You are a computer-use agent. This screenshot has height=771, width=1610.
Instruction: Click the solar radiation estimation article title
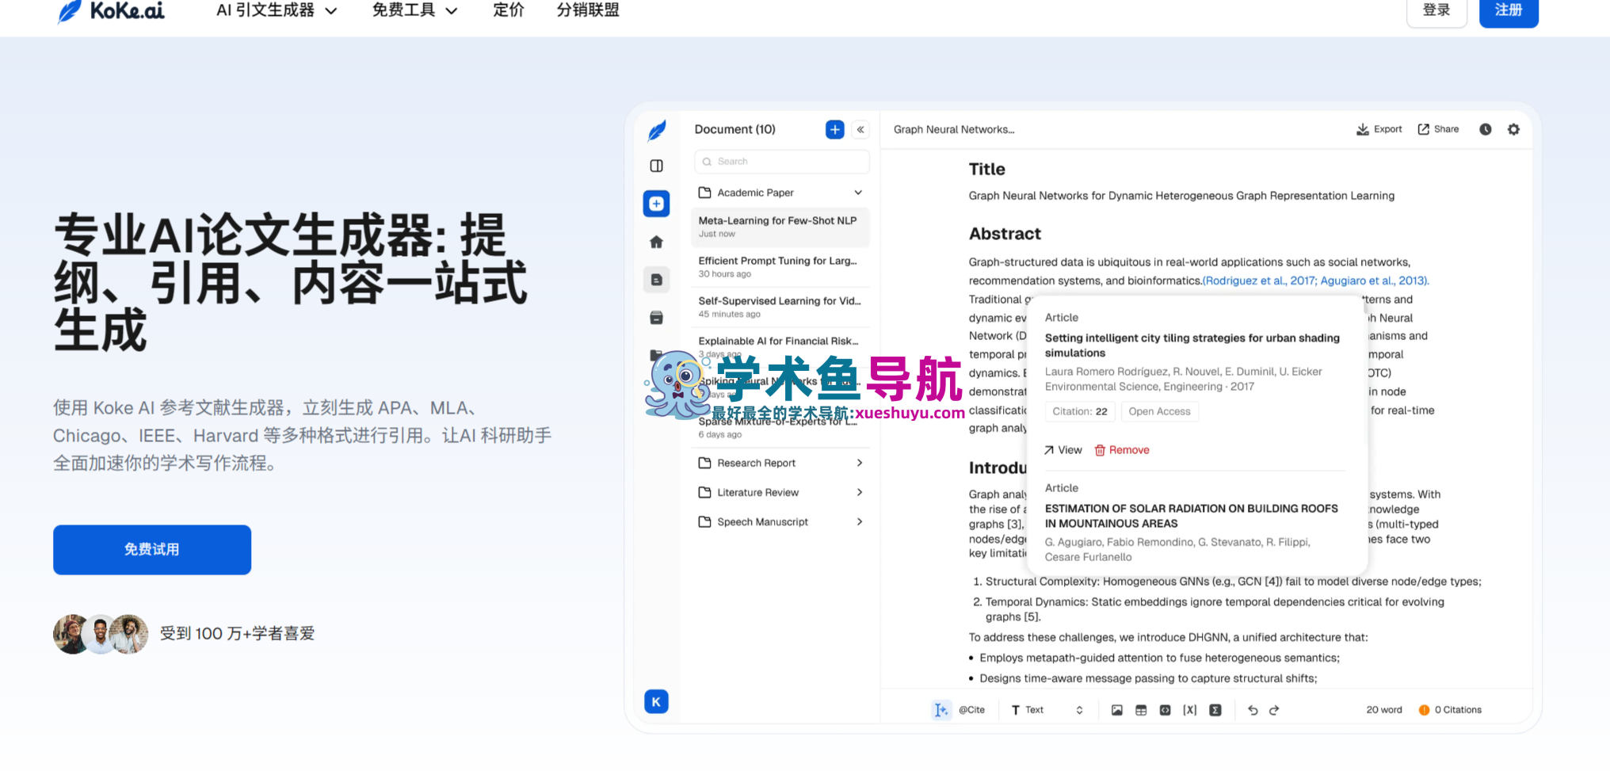1192,516
